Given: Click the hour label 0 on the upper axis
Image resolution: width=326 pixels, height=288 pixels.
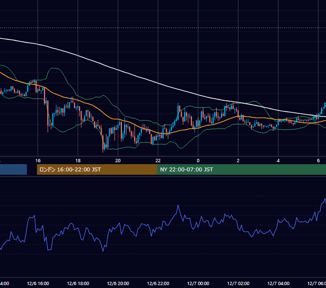Looking at the screenshot, I should click(x=198, y=161).
